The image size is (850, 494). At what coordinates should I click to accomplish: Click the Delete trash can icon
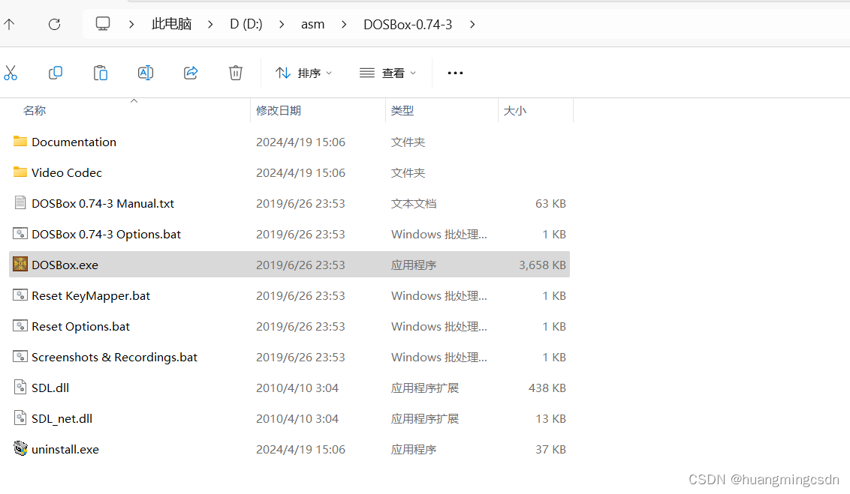click(235, 73)
